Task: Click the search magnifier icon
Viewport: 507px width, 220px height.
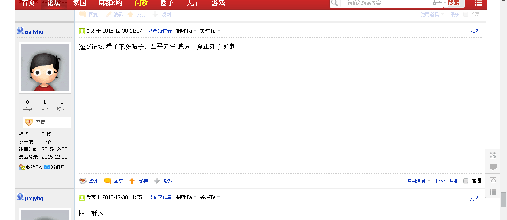Action: [x=335, y=3]
